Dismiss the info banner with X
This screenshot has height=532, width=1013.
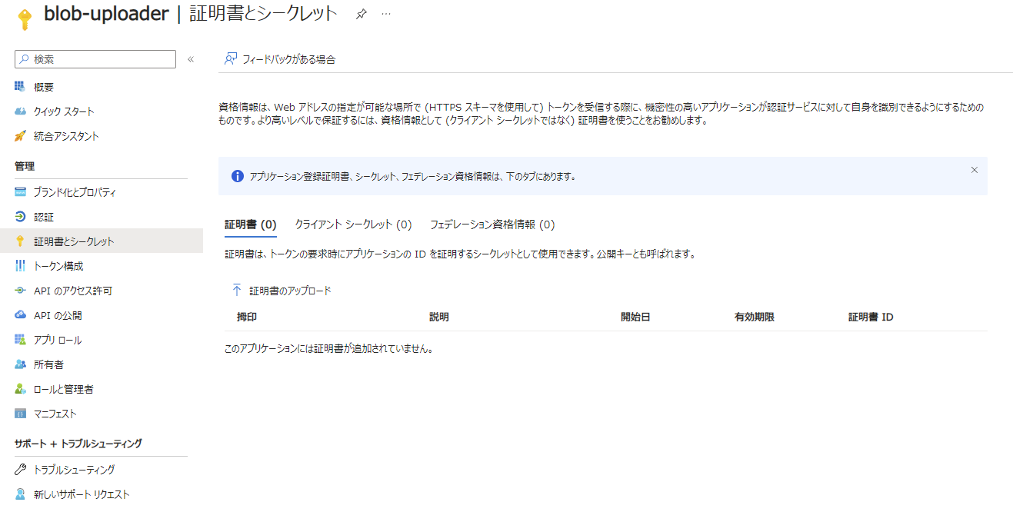(x=975, y=170)
